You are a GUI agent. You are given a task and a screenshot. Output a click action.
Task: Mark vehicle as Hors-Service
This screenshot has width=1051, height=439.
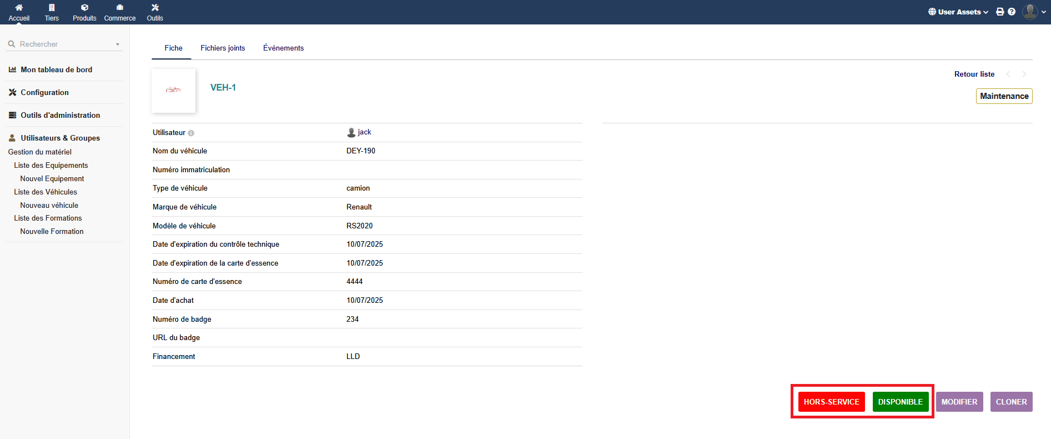831,402
